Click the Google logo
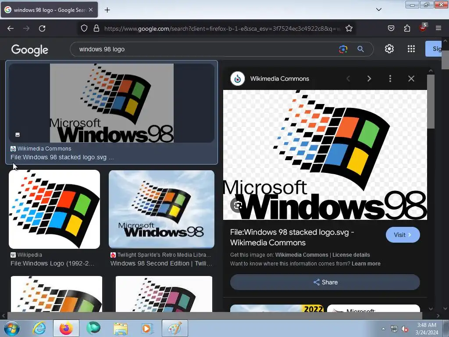The width and height of the screenshot is (449, 337). click(x=30, y=50)
